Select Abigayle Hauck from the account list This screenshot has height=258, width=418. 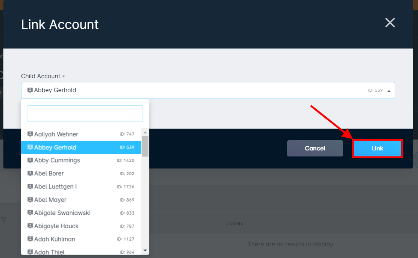point(56,226)
